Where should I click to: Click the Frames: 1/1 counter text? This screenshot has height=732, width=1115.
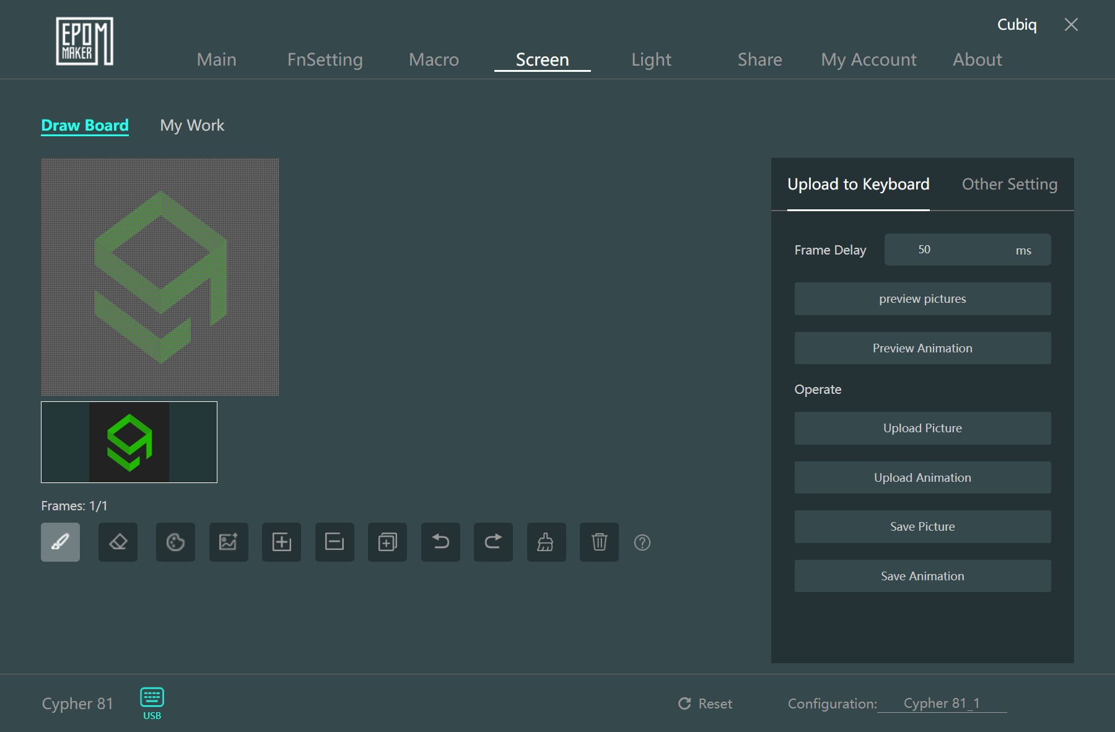pos(74,506)
